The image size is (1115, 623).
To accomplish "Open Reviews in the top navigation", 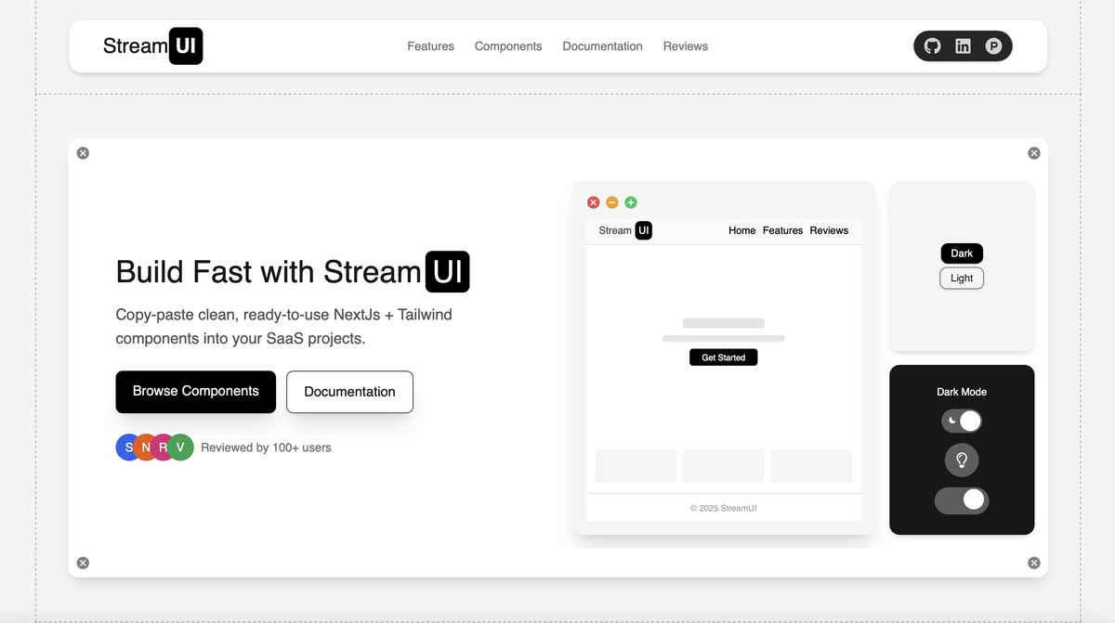I will pyautogui.click(x=686, y=46).
